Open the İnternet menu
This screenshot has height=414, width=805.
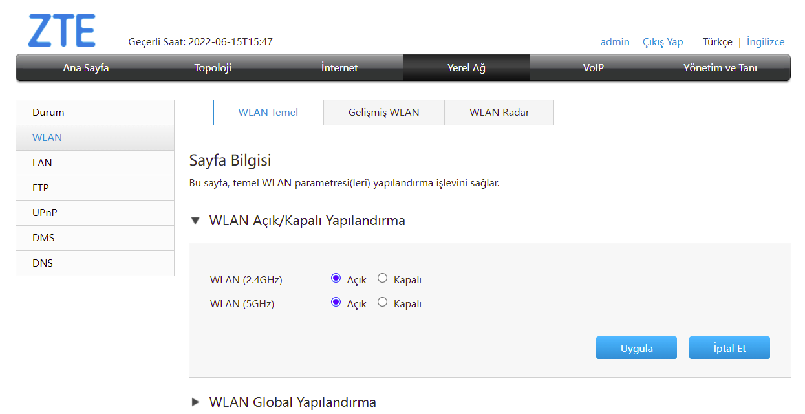(x=339, y=68)
